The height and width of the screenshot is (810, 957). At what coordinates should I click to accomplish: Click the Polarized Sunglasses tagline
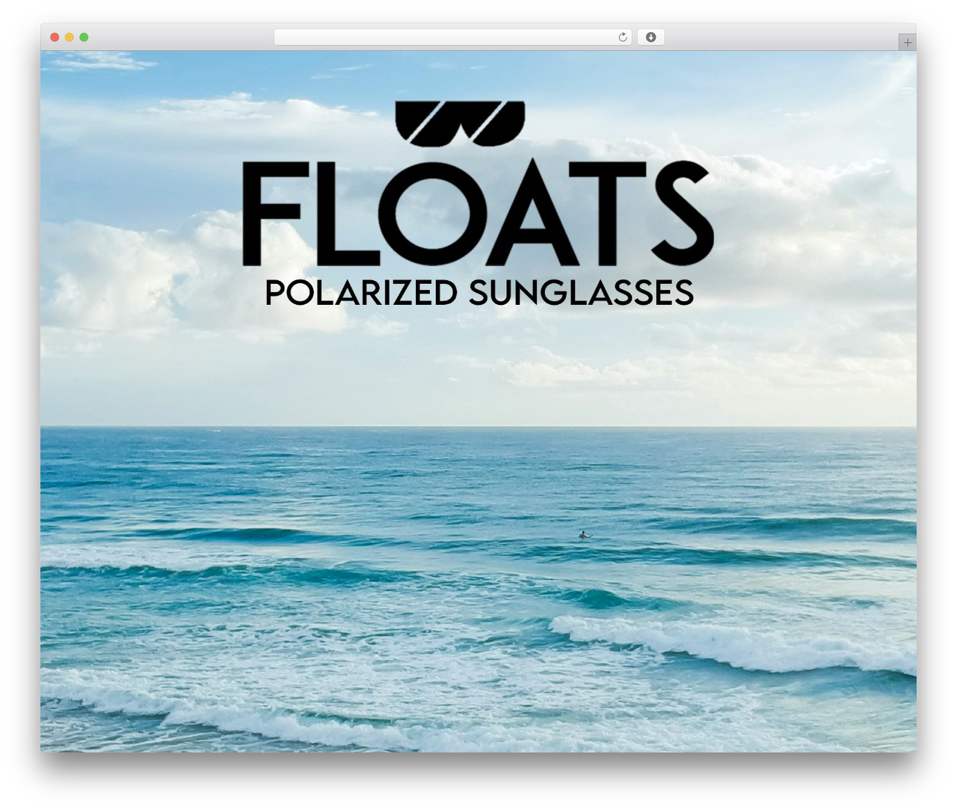[479, 293]
